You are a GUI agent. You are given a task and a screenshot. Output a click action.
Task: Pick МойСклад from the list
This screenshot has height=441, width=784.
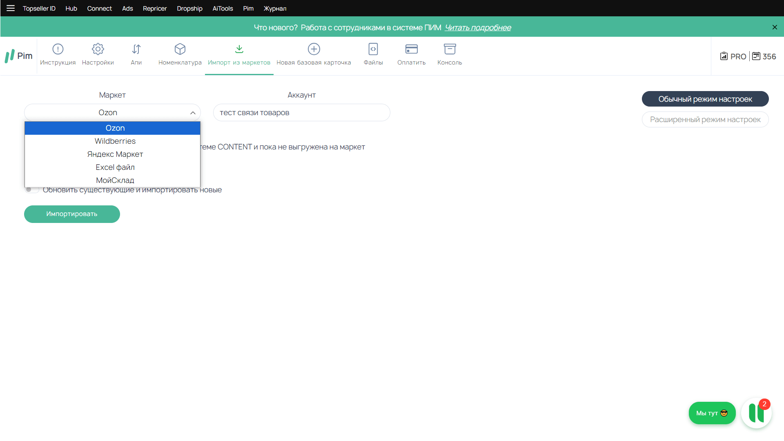pos(112,180)
